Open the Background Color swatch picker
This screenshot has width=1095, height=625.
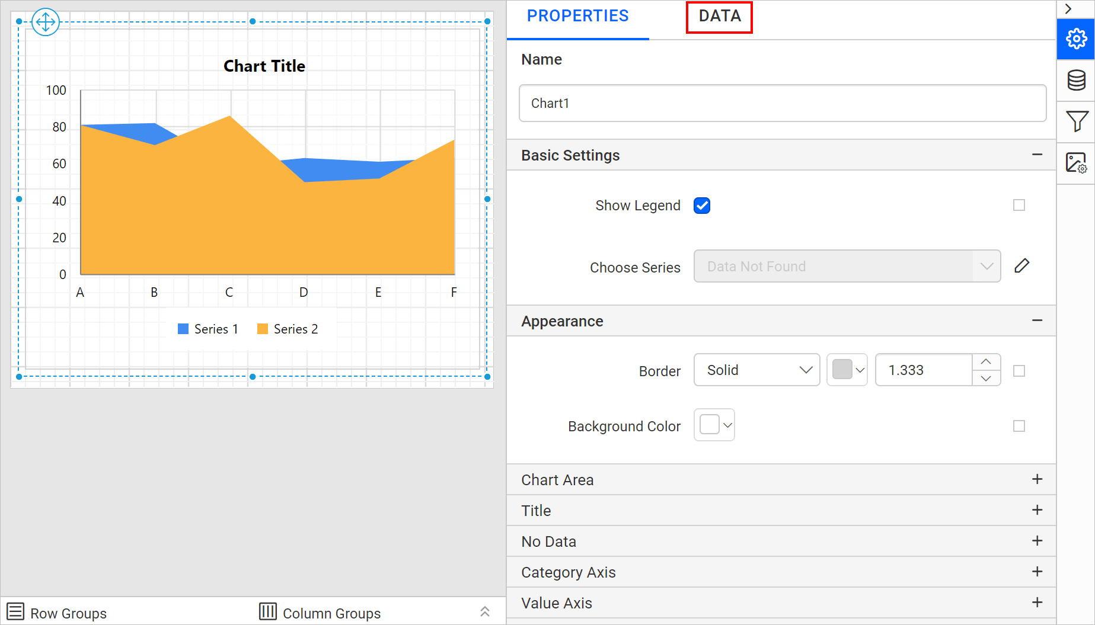click(714, 425)
